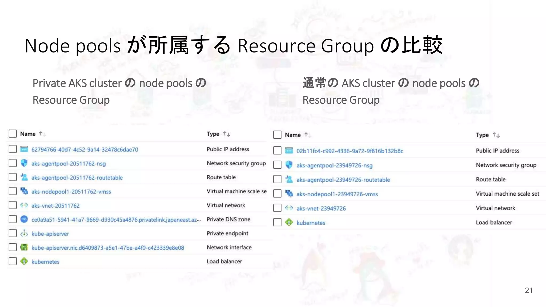Image resolution: width=546 pixels, height=307 pixels.
Task: Open aks-vnet-20511762 link
Action: coord(55,206)
